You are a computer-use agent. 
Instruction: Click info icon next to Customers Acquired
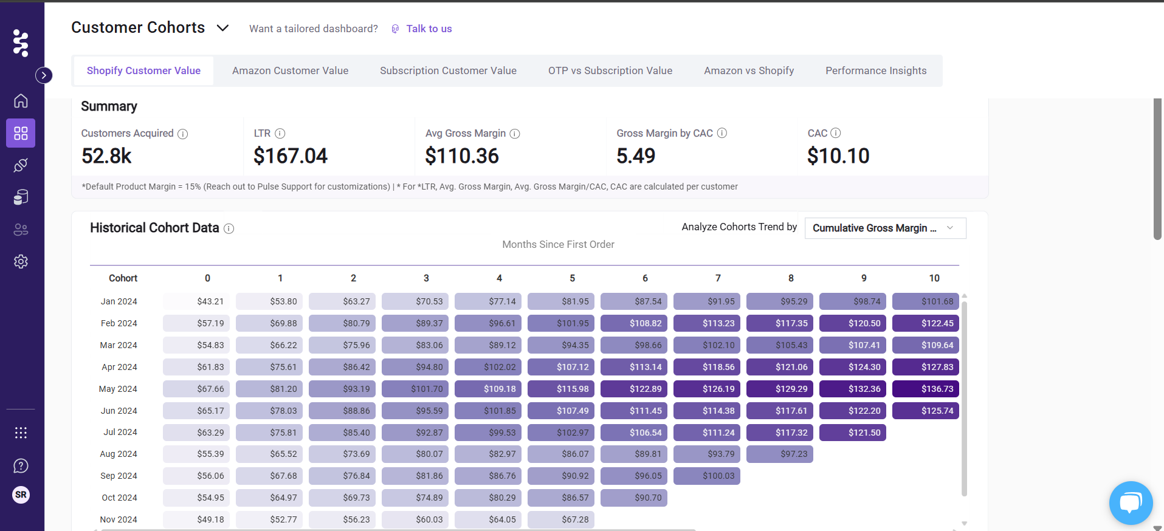click(182, 134)
